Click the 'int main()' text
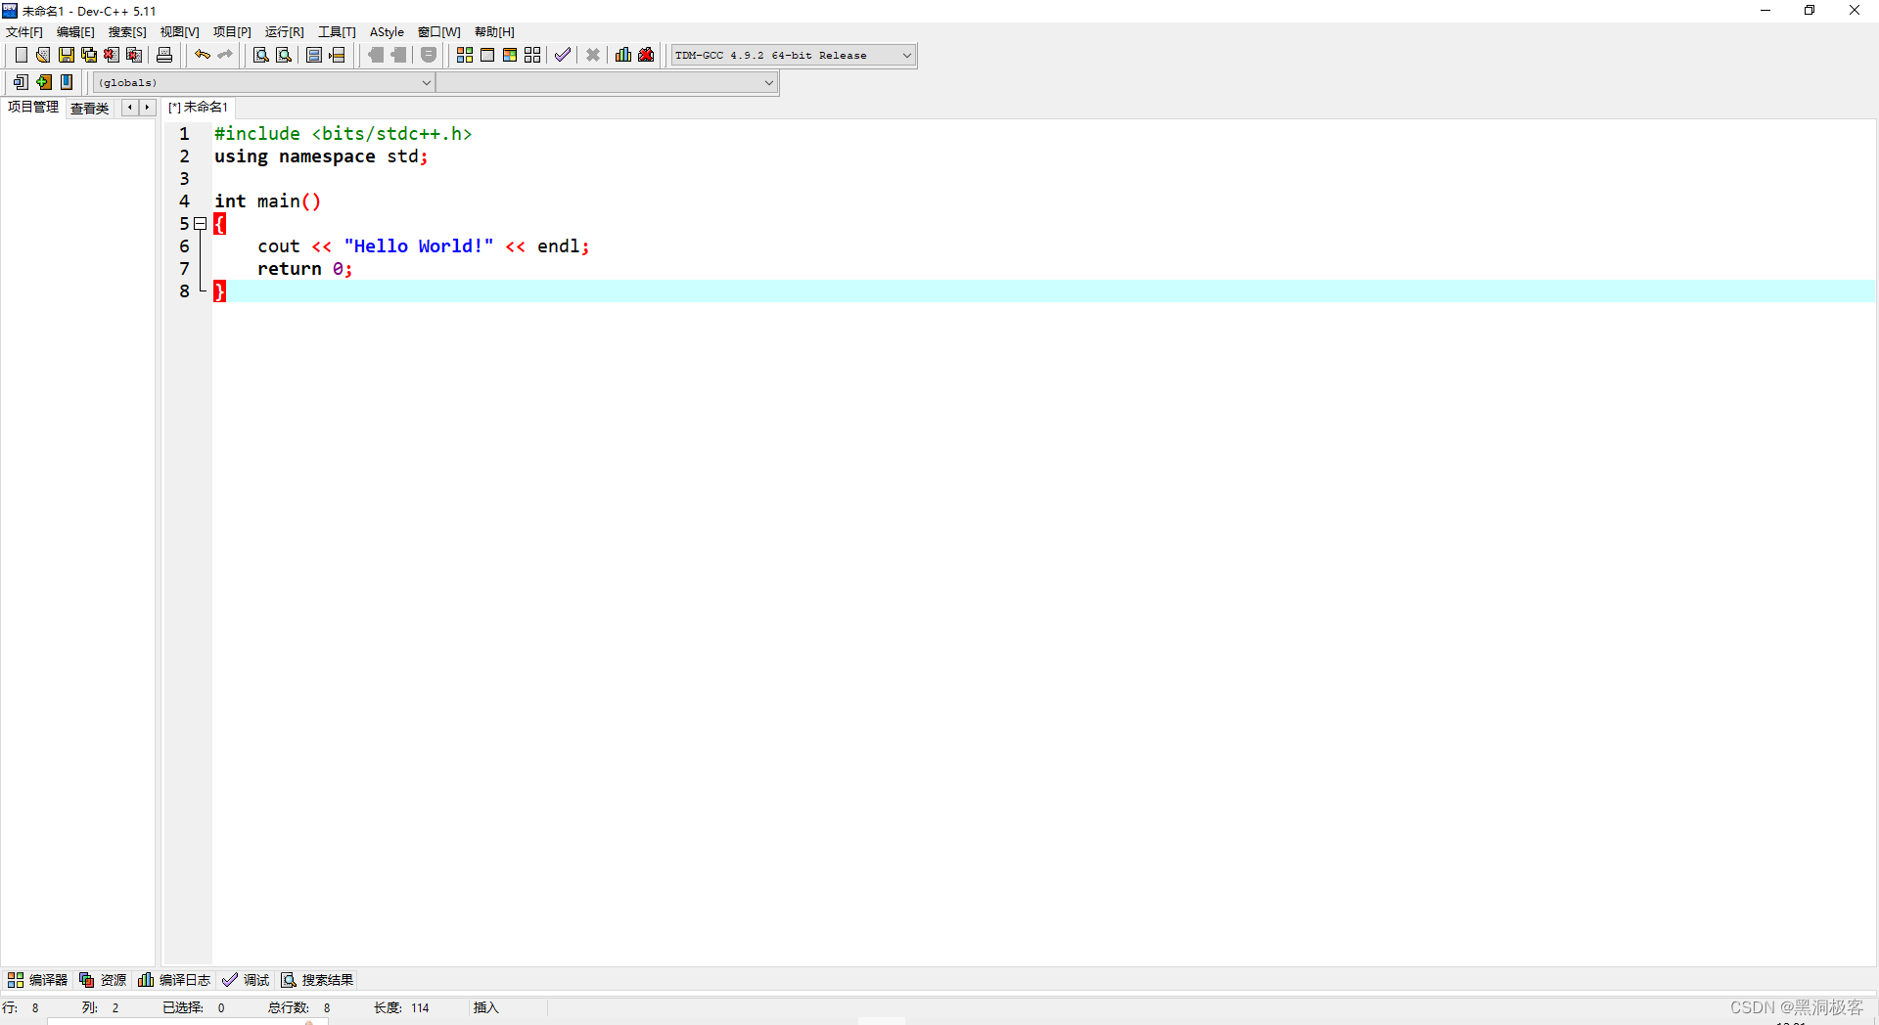This screenshot has width=1879, height=1025. 267,201
